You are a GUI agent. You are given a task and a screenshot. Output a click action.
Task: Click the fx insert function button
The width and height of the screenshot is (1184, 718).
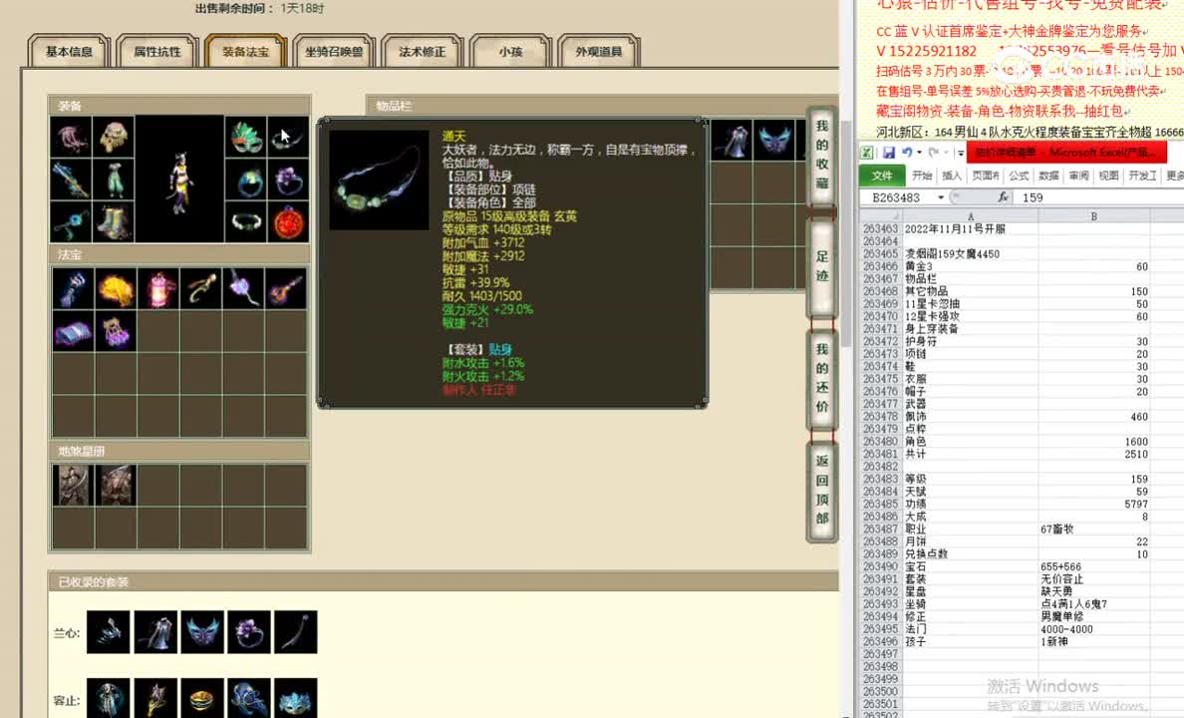[1003, 197]
